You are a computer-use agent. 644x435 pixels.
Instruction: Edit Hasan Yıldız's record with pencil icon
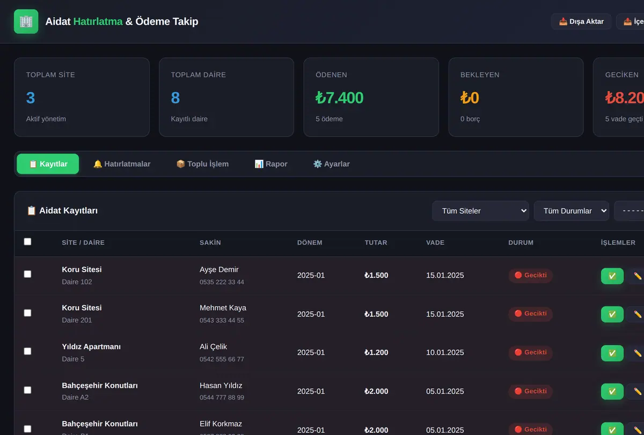tap(636, 392)
